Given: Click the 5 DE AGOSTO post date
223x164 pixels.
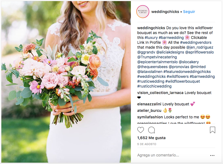Looking at the screenshot, I should (x=147, y=144).
